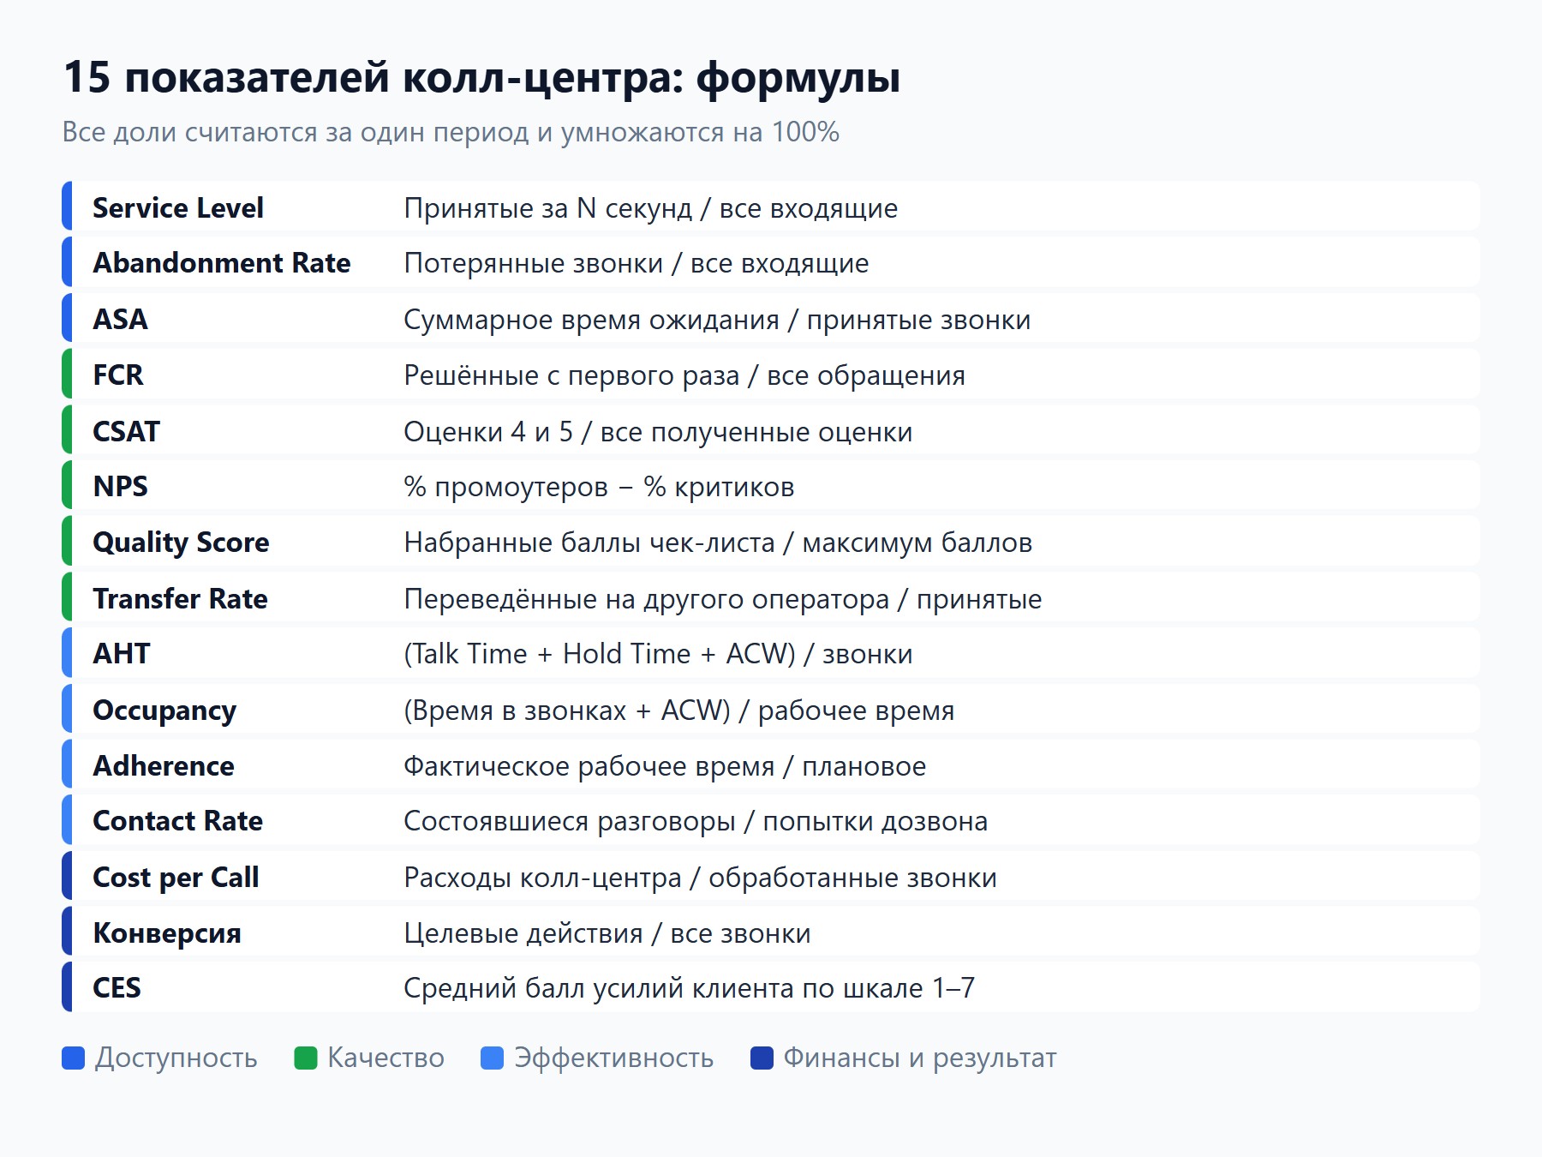Select the Contact Rate label

pos(177,821)
